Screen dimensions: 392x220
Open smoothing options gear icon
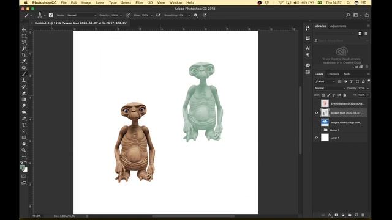click(x=195, y=15)
